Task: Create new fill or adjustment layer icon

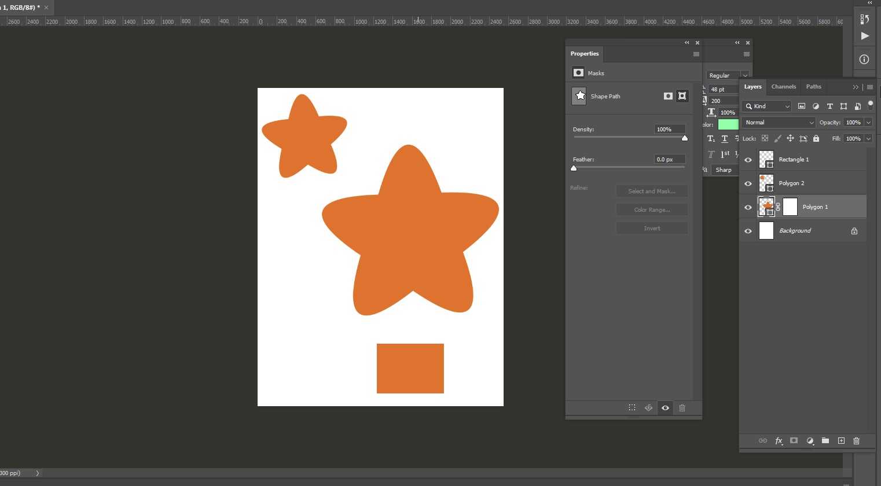Action: (x=810, y=441)
